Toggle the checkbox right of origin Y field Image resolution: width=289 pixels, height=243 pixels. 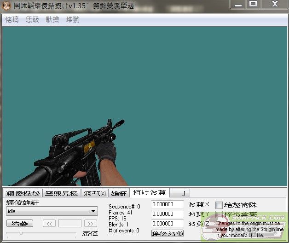click(x=219, y=214)
